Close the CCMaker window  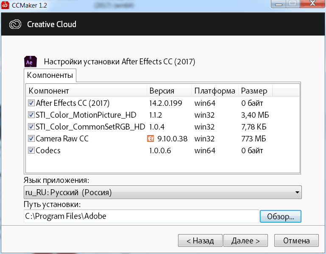coord(312,3)
